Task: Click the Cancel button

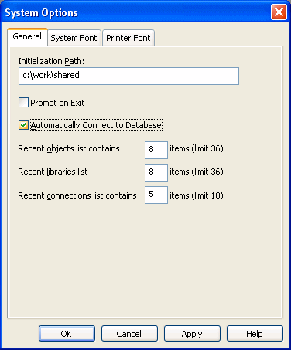Action: pyautogui.click(x=129, y=334)
